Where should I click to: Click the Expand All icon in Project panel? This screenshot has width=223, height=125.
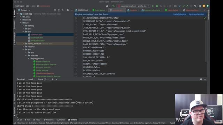(59, 10)
